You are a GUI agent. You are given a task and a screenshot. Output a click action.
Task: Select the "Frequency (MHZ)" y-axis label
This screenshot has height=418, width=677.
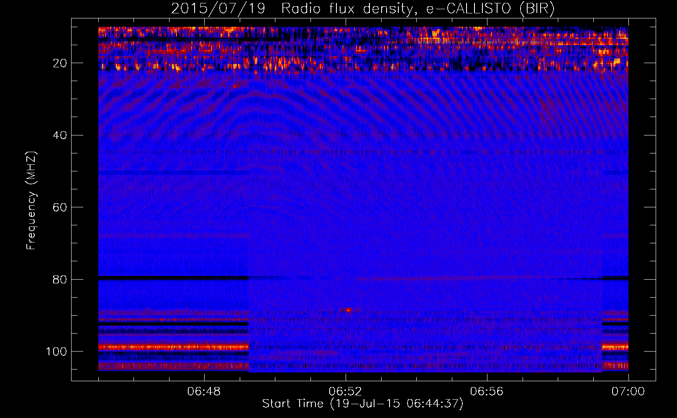(x=31, y=201)
